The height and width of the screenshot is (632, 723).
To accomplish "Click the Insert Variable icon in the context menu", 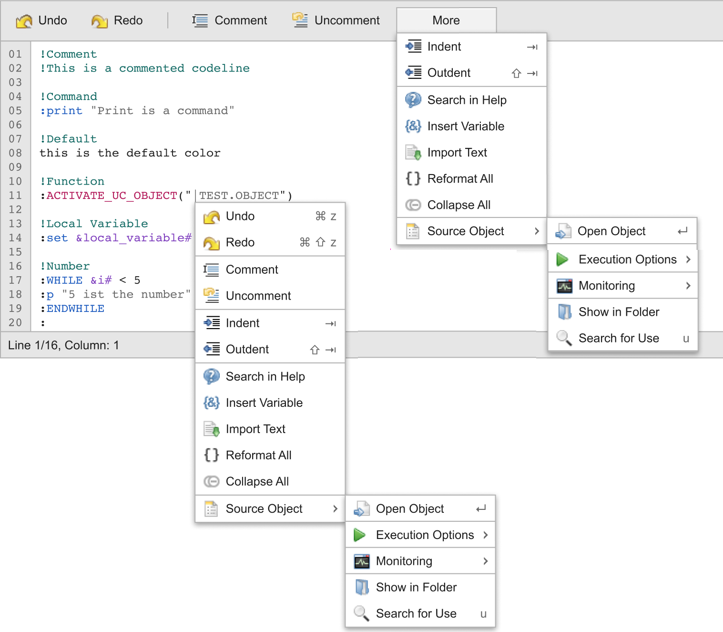I will click(212, 403).
